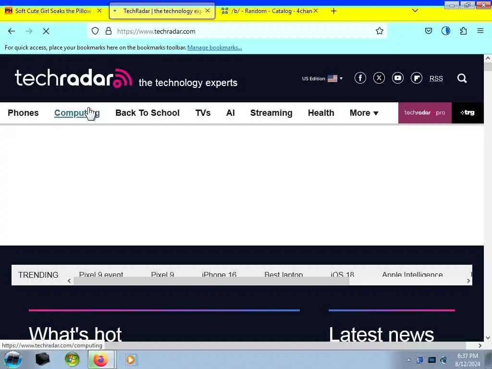The image size is (492, 369).
Task: Open the trg button
Action: click(467, 113)
